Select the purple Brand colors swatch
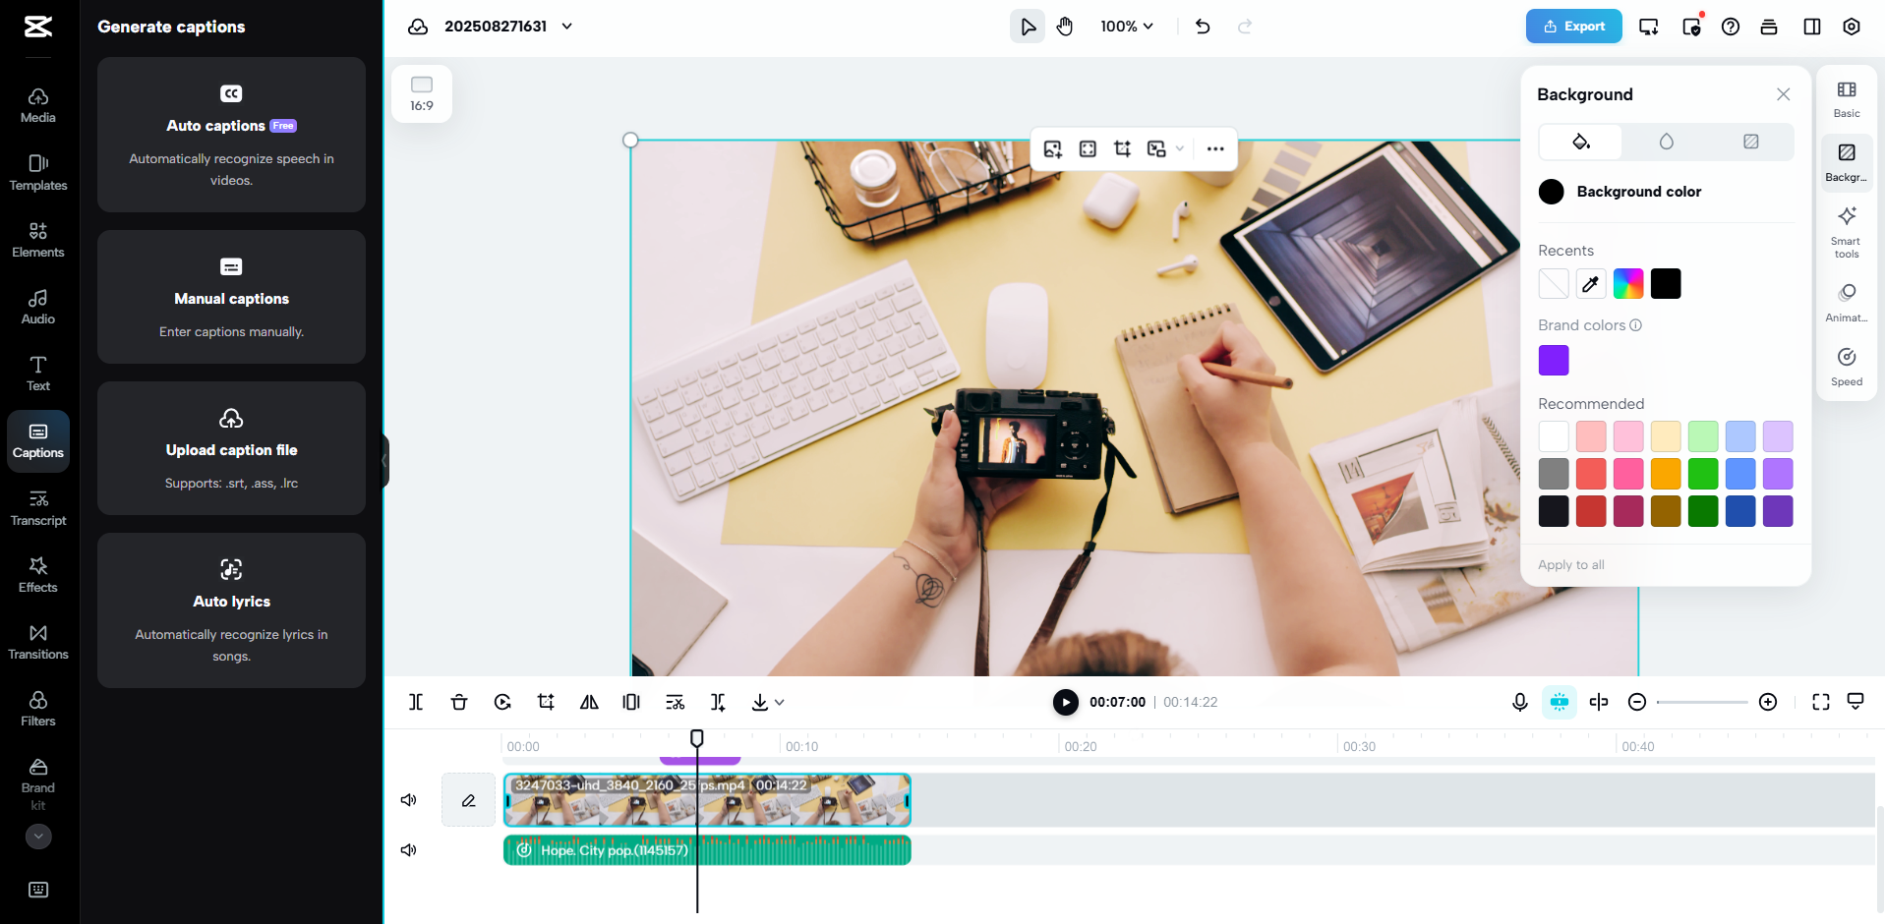The image size is (1885, 924). point(1553,360)
